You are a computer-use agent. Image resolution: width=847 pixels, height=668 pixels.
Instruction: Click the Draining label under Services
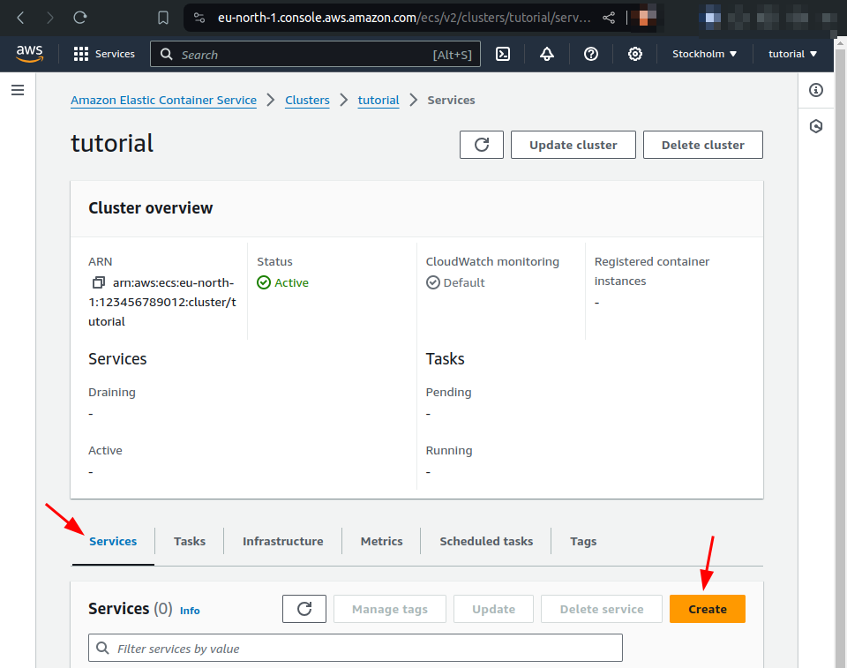point(112,392)
